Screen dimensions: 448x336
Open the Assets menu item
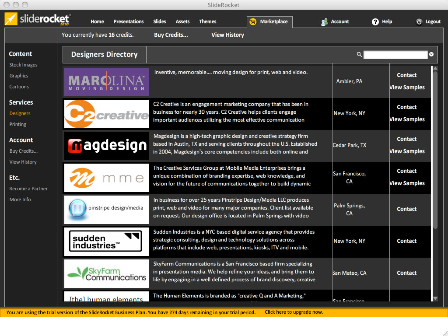click(182, 21)
